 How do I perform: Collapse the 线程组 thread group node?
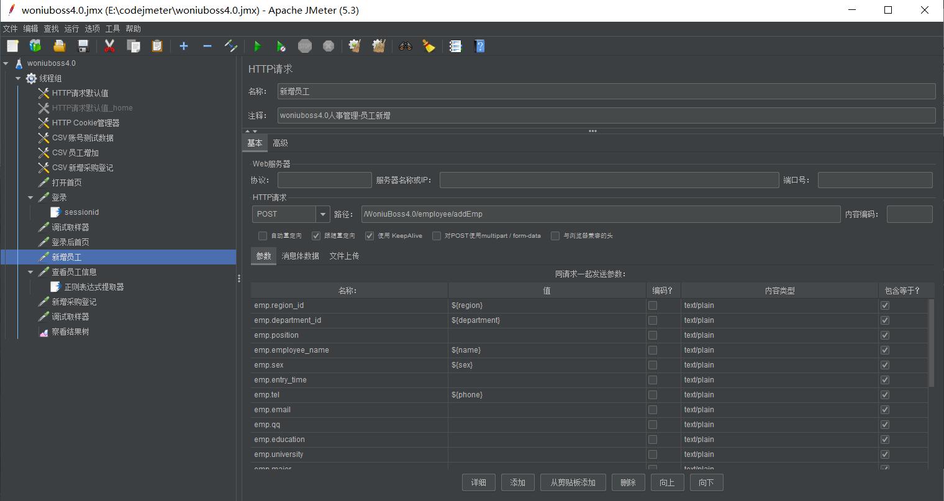pyautogui.click(x=19, y=78)
